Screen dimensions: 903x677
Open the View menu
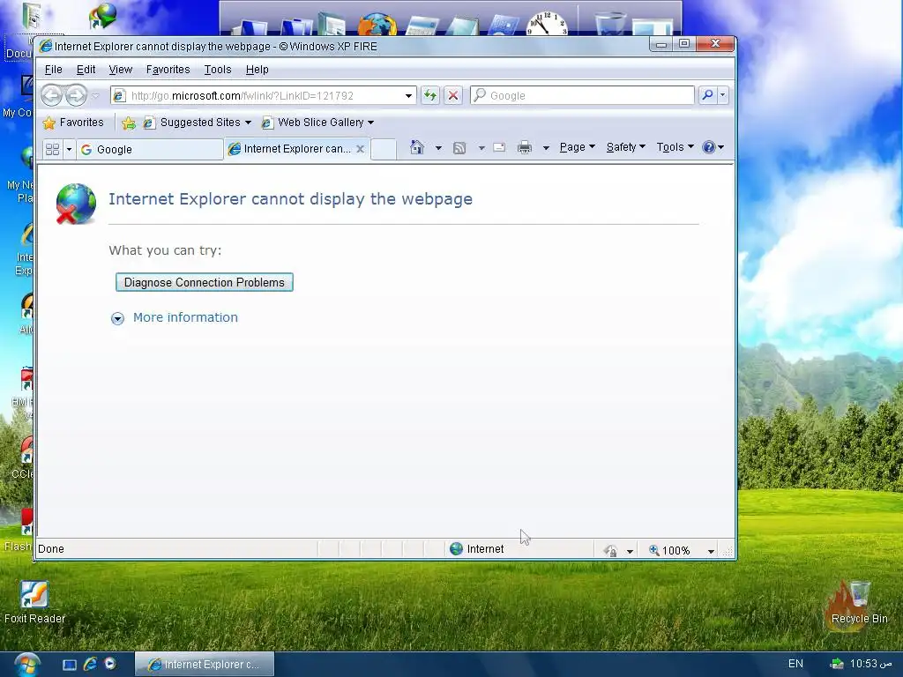click(120, 70)
